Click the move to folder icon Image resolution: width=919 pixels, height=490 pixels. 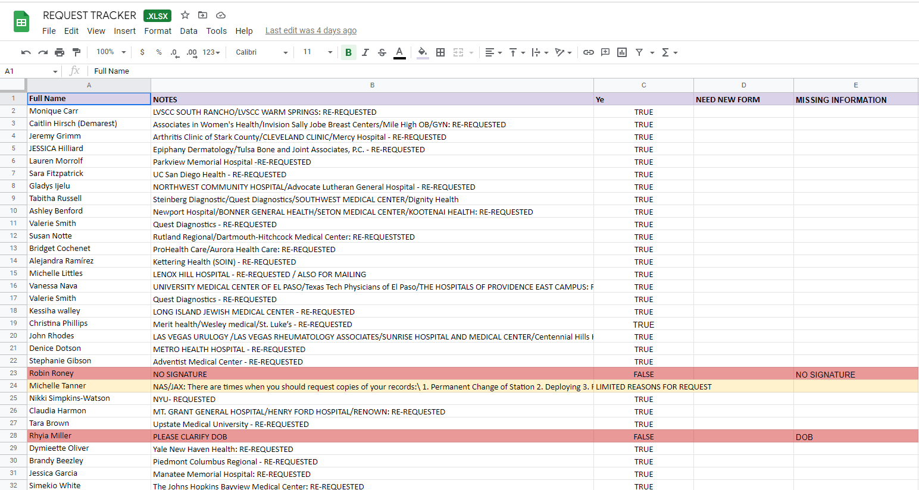click(x=203, y=15)
